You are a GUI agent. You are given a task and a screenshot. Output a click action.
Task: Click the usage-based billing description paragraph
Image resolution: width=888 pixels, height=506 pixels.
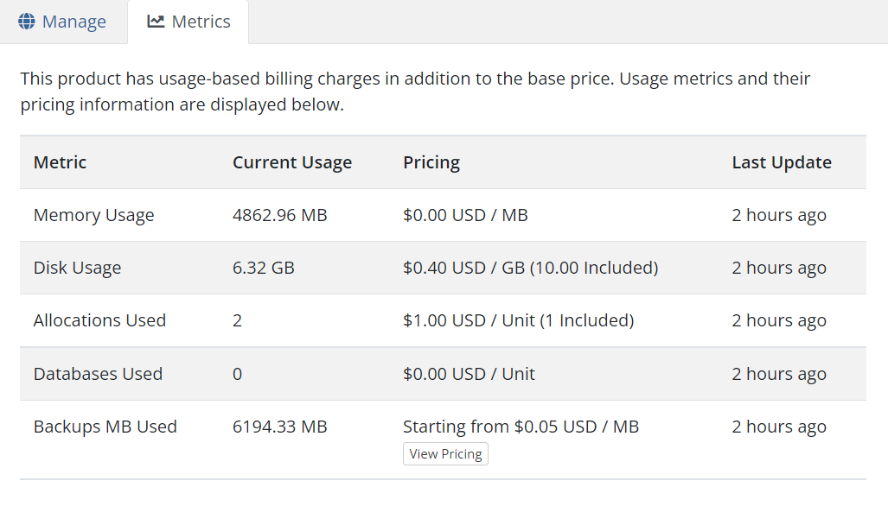[x=415, y=92]
